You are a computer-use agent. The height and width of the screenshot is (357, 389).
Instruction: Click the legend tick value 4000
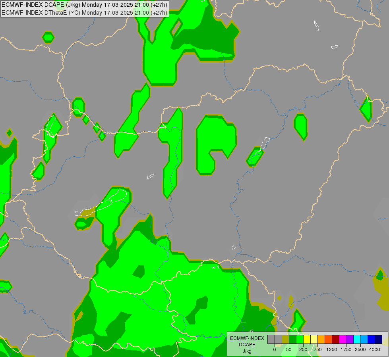click(375, 349)
